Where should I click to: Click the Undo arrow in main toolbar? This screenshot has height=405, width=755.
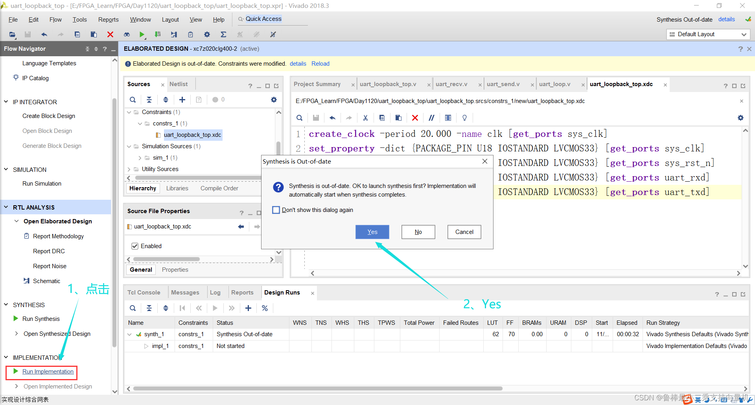point(44,35)
